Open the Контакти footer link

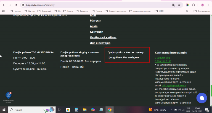click(97, 32)
